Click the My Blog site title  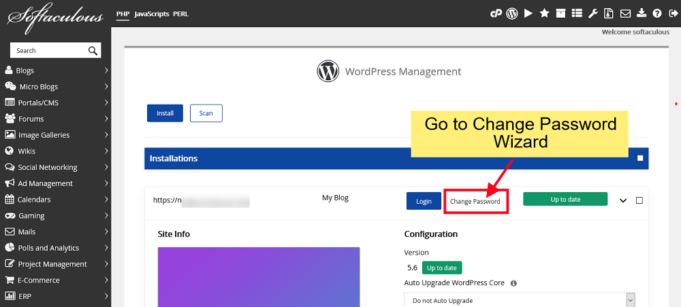pos(335,198)
